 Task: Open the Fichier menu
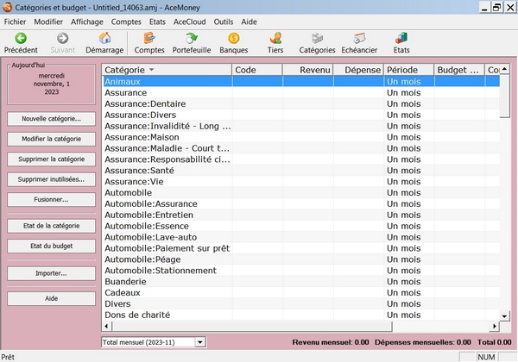point(16,21)
